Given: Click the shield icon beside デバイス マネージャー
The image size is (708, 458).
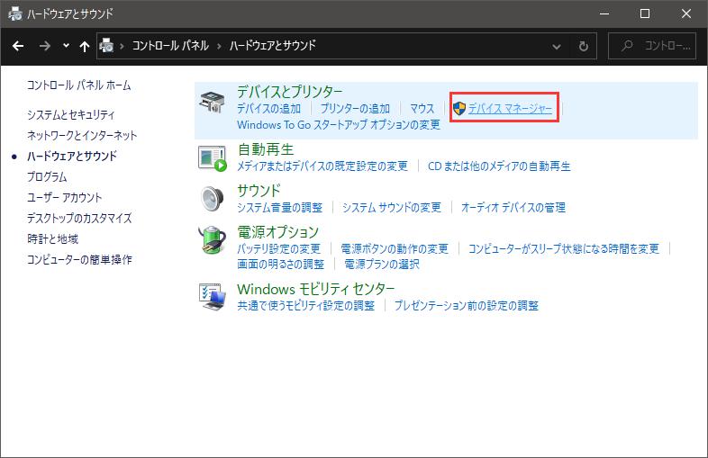Looking at the screenshot, I should 459,108.
